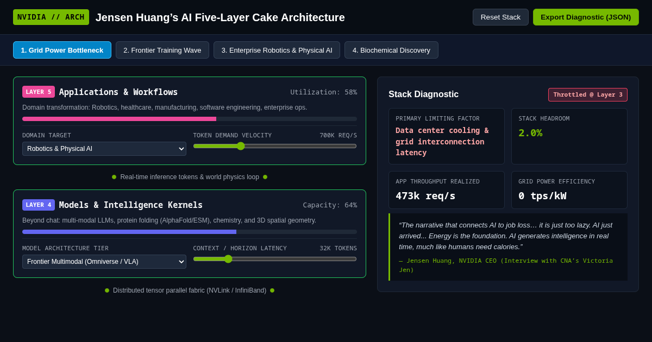Image resolution: width=652 pixels, height=342 pixels.
Task: Click Models & Intelligence Kernels heading
Action: [x=131, y=205]
